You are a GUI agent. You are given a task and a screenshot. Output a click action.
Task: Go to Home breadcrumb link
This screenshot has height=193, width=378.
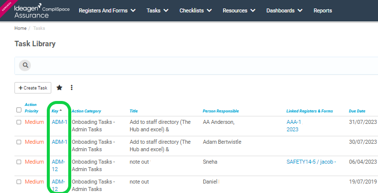(x=20, y=28)
